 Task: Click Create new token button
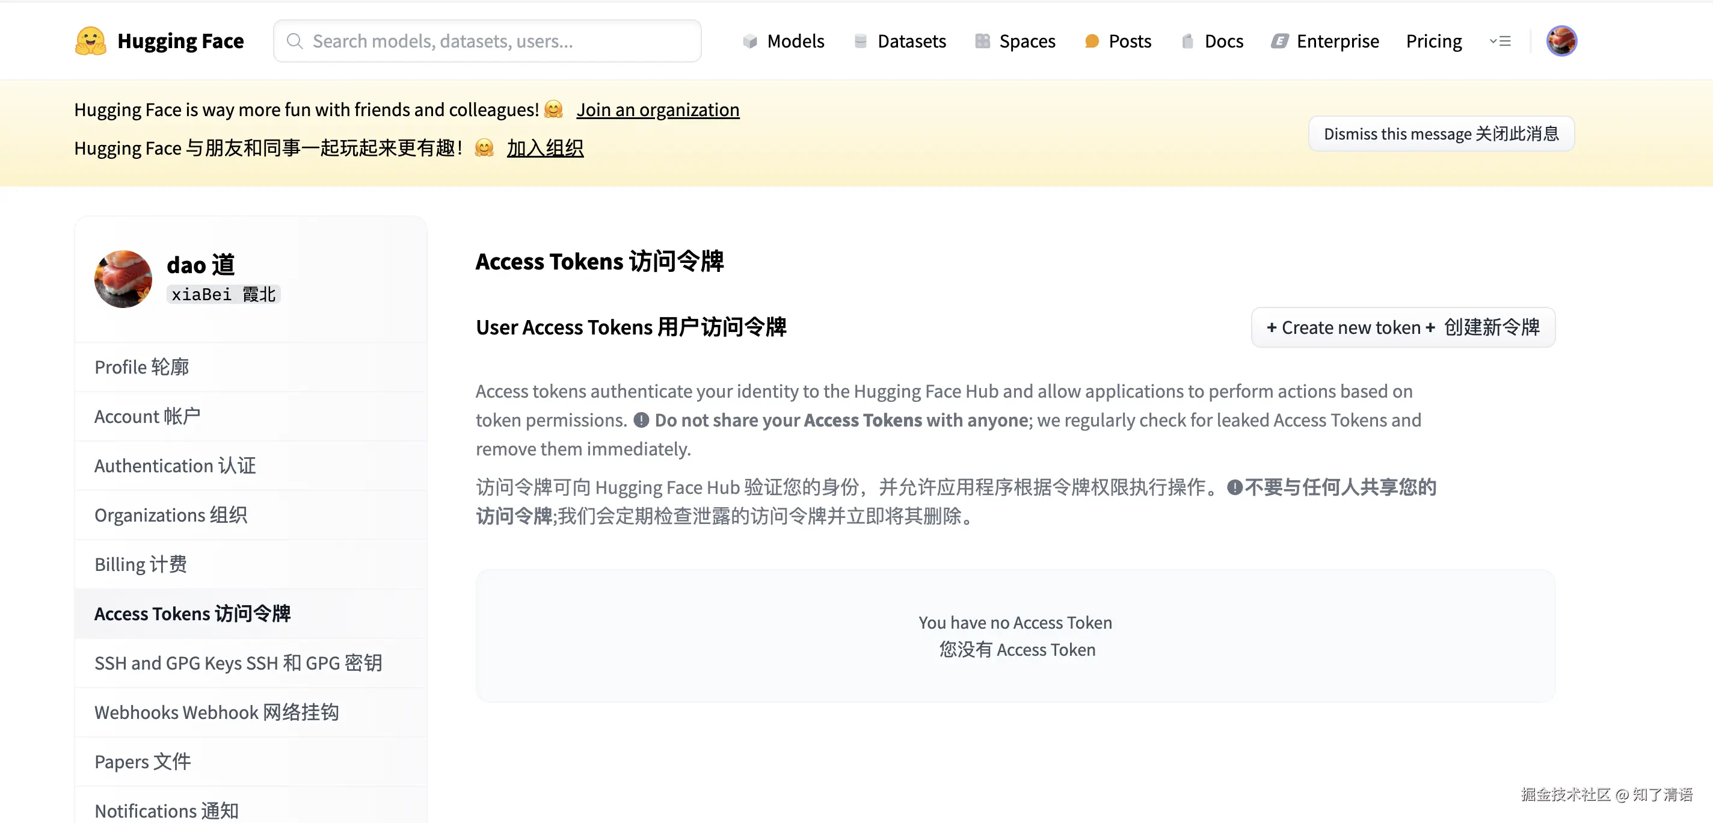[1403, 327]
